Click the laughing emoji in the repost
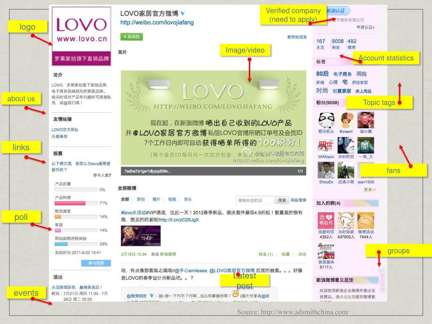The width and height of the screenshot is (432, 324). (x=235, y=294)
